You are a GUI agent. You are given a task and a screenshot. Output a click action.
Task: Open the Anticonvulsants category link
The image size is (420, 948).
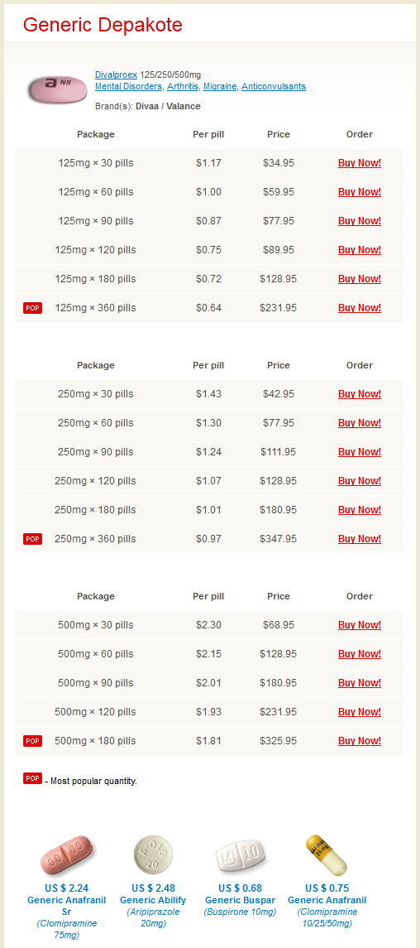click(x=274, y=86)
